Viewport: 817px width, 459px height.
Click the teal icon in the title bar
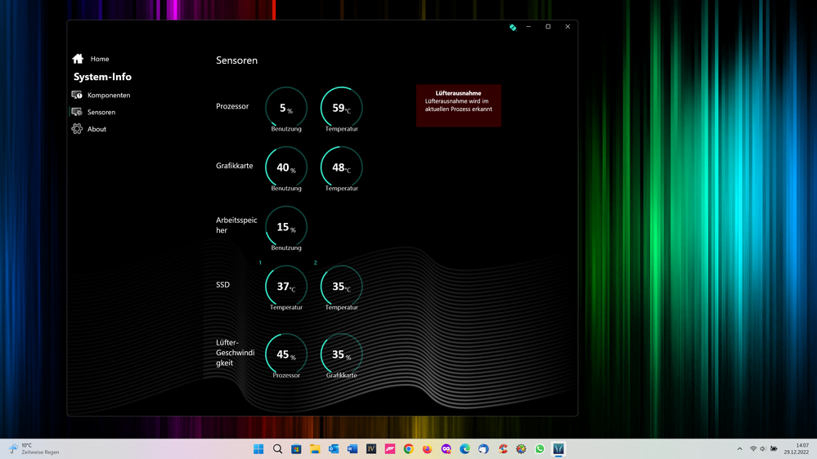pos(513,27)
